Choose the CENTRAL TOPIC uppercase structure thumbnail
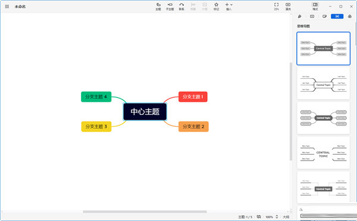 (323, 153)
